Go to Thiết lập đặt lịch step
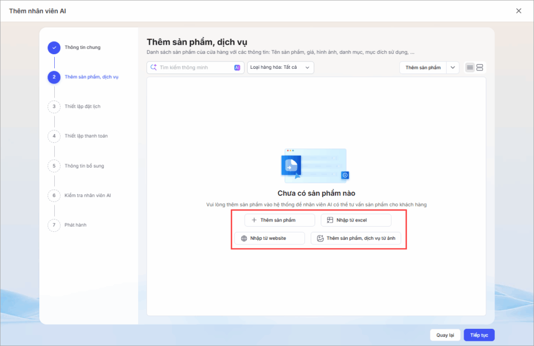Screen dimensions: 534x346 click(82, 106)
